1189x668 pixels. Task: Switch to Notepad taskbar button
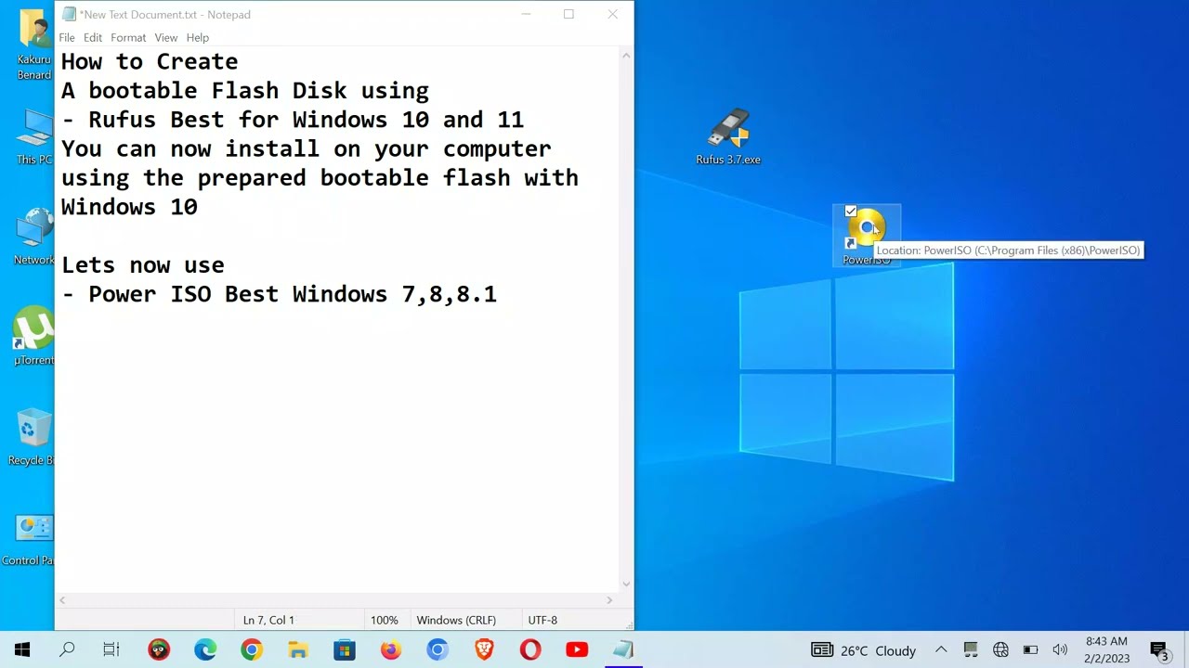click(623, 649)
